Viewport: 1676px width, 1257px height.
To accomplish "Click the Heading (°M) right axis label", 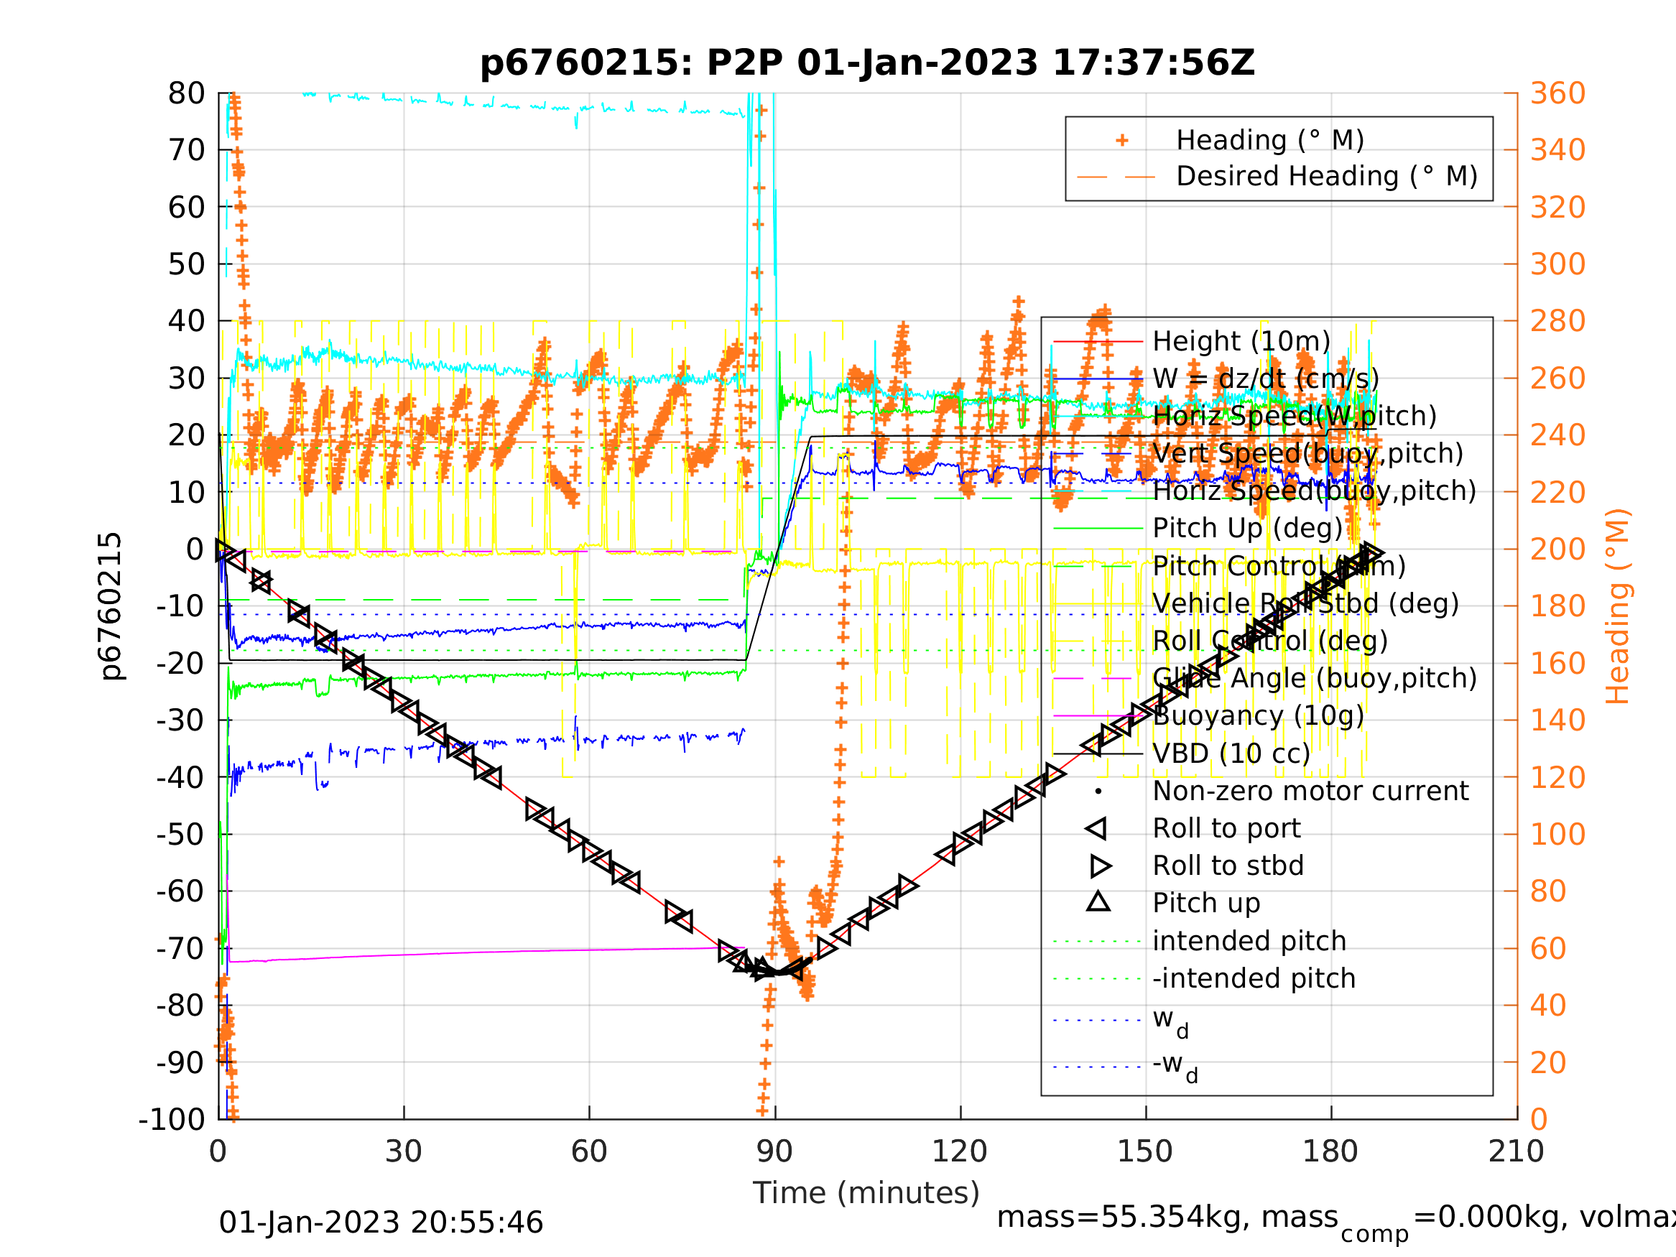I will 1618,606.
